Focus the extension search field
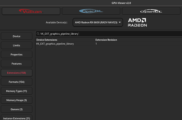Image resolution: width=182 pixels, height=120 pixels. click(x=109, y=34)
